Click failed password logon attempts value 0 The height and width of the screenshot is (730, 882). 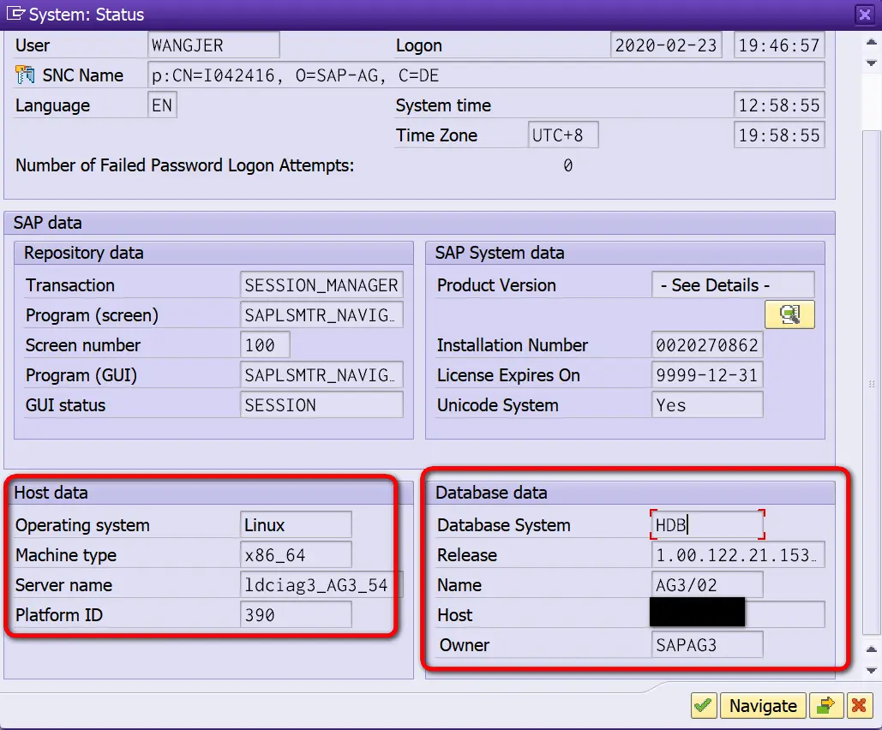[x=567, y=165]
